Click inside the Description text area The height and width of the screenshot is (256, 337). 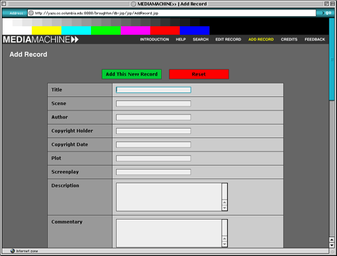(168, 197)
